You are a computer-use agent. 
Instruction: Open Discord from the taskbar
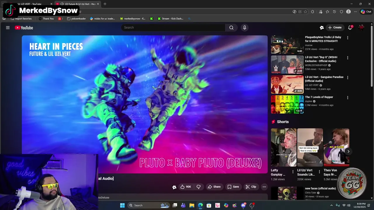pyautogui.click(x=243, y=205)
